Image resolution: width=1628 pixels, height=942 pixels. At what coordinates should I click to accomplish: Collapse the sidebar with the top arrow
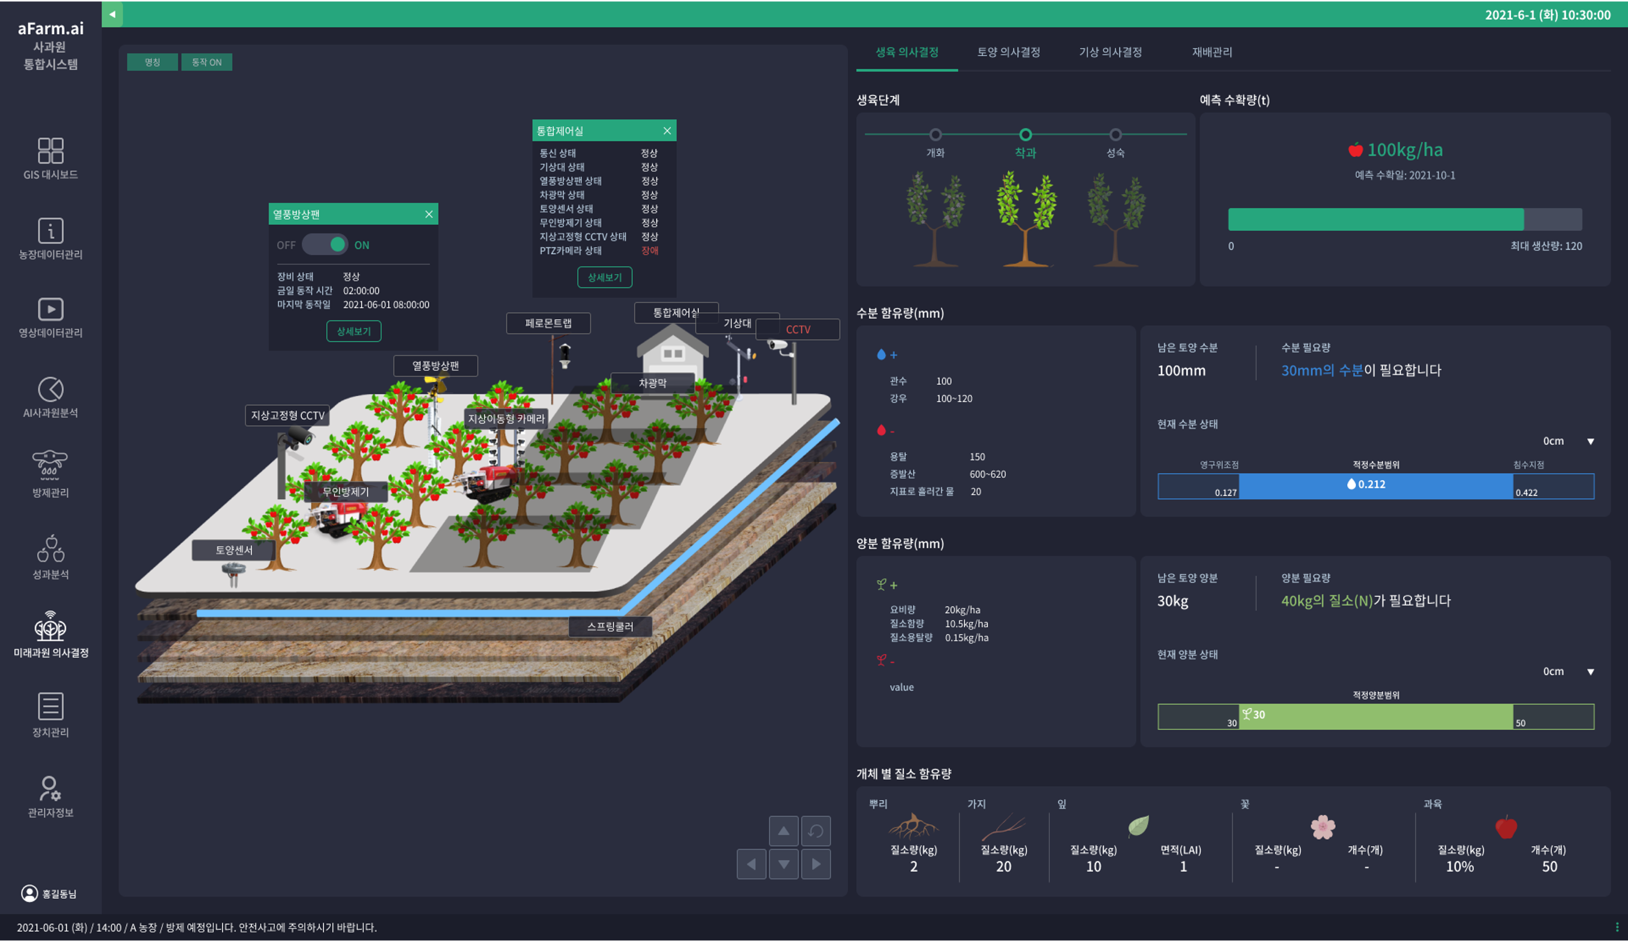pyautogui.click(x=112, y=14)
